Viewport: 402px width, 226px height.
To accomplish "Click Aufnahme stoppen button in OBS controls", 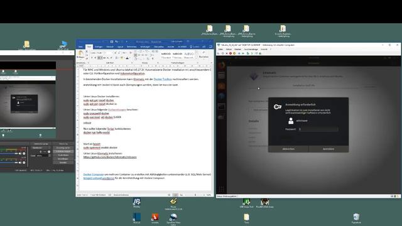I will point(63,151).
